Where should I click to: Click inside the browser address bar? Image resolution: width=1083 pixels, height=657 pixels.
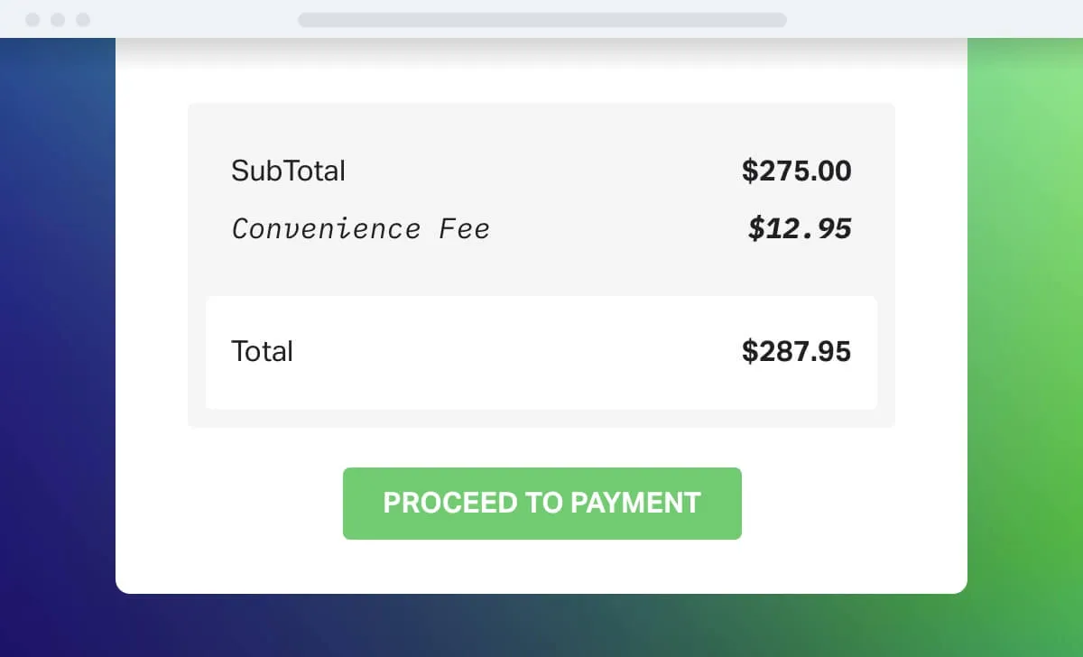pos(541,19)
